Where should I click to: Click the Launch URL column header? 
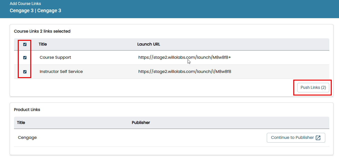click(149, 44)
